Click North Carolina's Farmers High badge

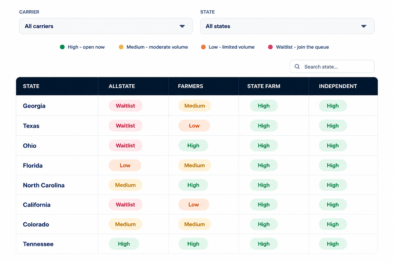click(193, 185)
